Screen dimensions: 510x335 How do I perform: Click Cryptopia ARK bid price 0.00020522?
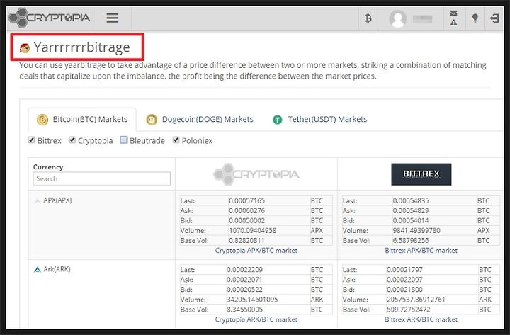(244, 290)
